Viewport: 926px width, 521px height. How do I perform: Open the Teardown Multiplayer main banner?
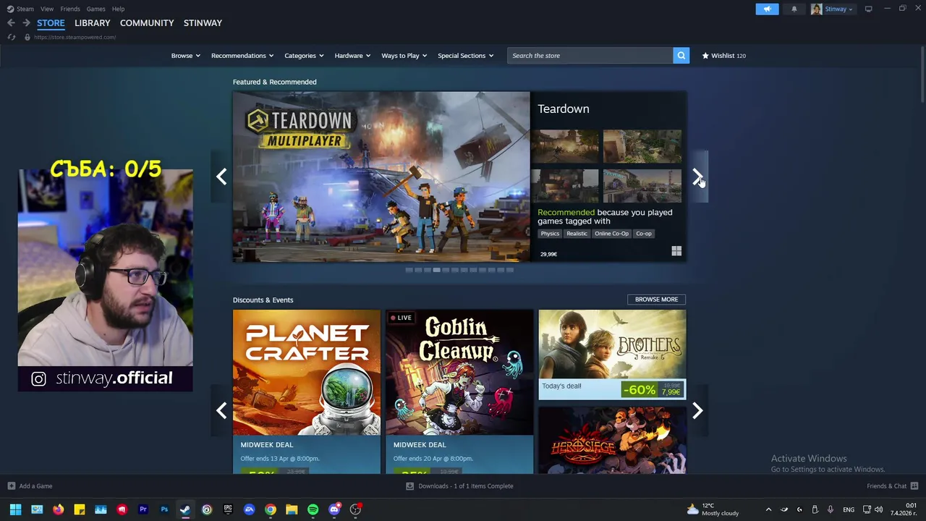click(x=381, y=177)
